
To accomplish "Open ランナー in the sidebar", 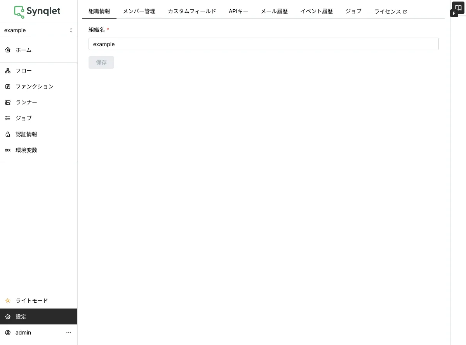I will click(38, 102).
